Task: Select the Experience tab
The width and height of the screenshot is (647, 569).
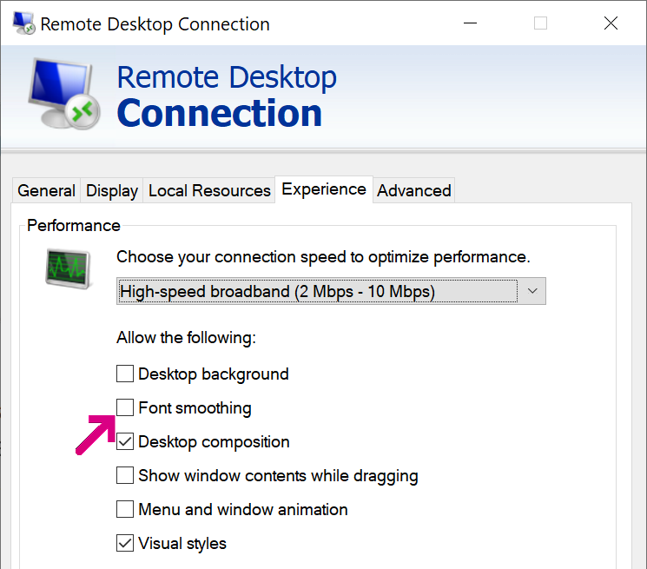Action: click(x=324, y=189)
